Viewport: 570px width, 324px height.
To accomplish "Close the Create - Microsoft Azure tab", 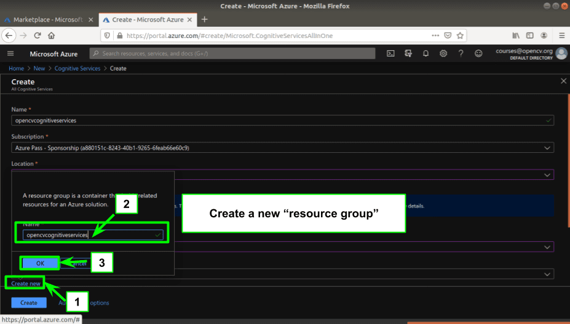I will click(189, 20).
